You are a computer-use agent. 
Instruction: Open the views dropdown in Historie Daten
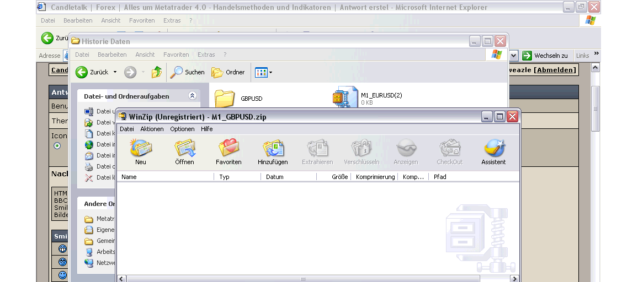[x=270, y=73]
